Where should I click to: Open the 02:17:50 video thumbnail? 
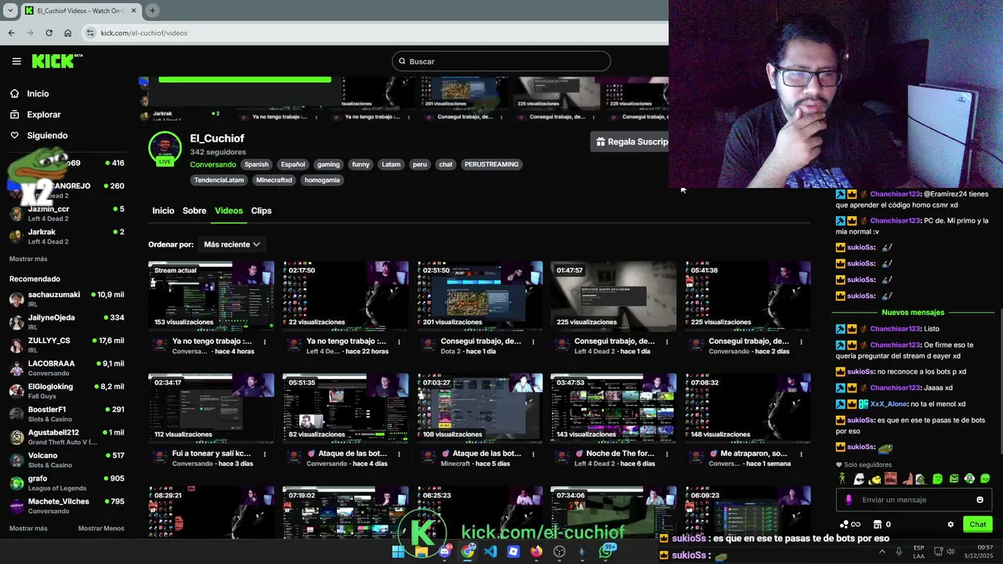point(346,297)
